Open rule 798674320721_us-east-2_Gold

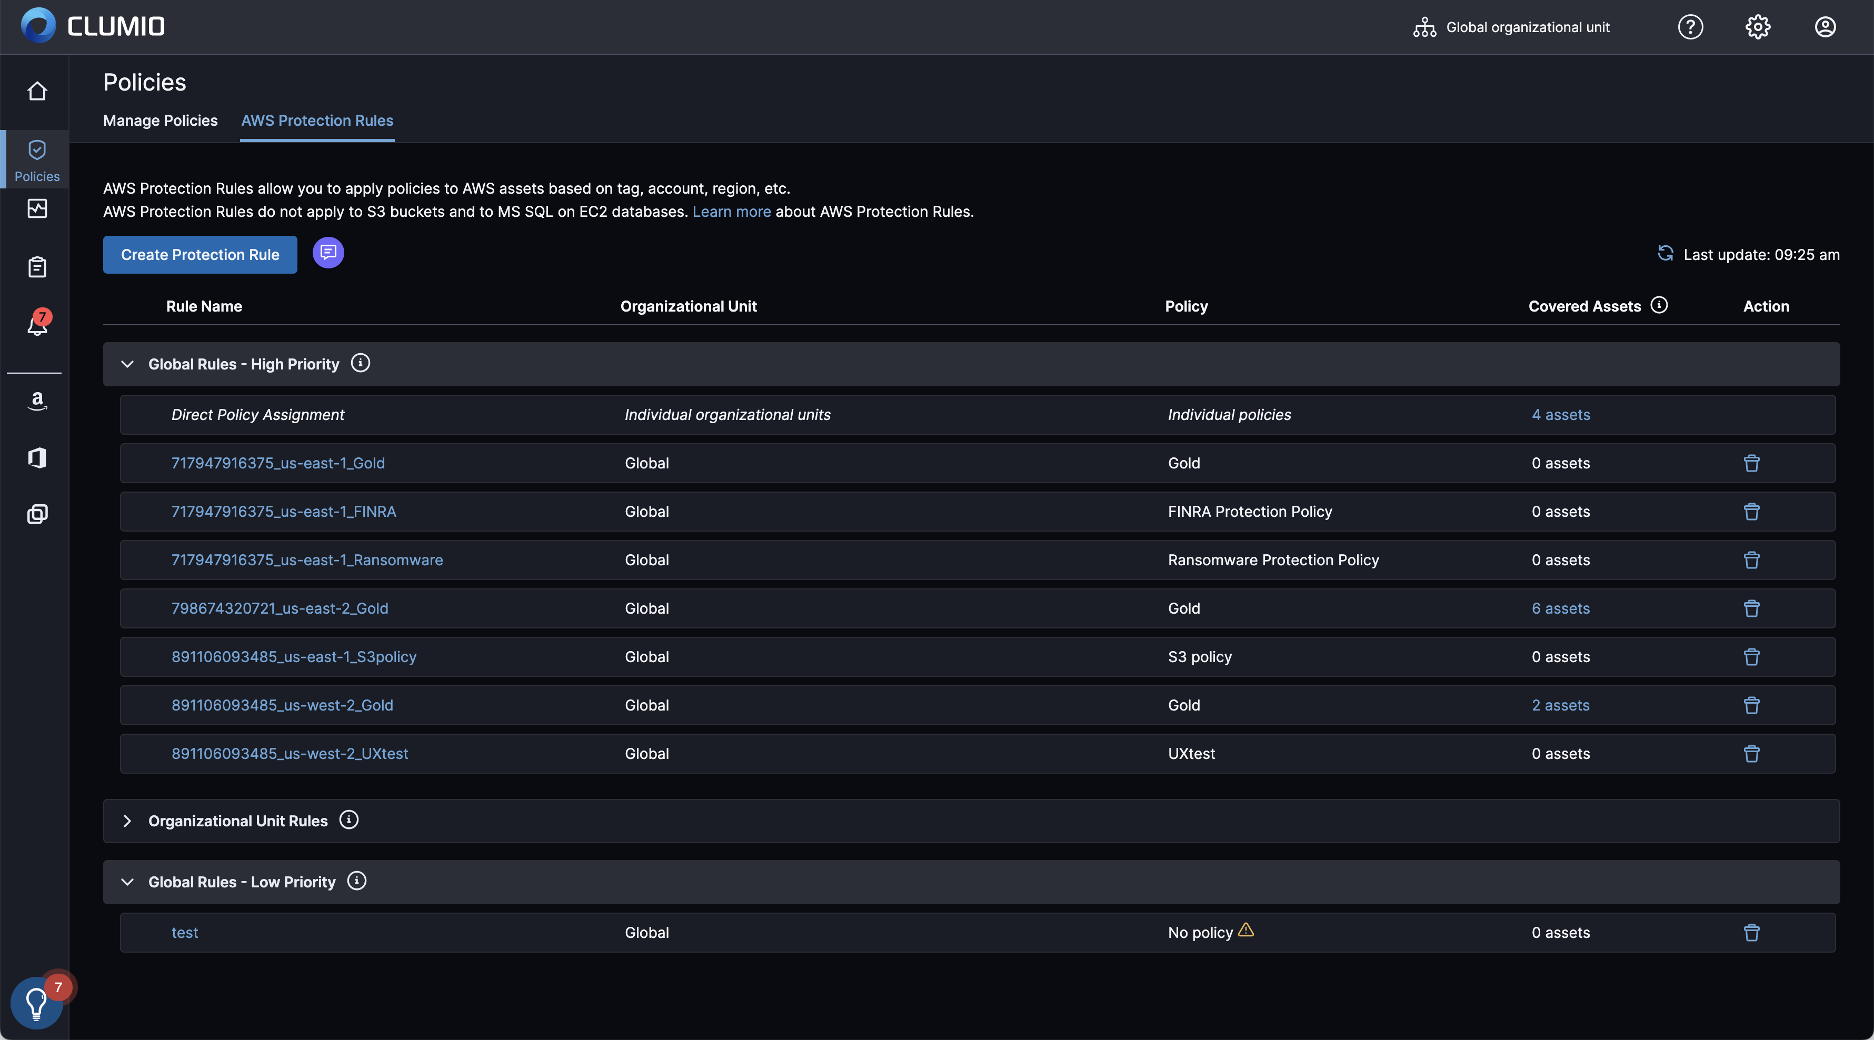(280, 609)
